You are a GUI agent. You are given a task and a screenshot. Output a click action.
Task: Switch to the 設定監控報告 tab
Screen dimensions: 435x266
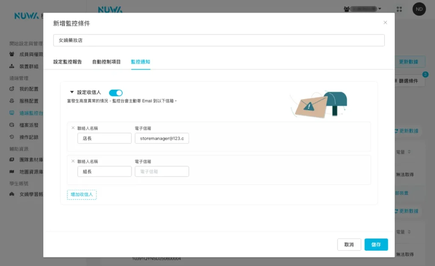[68, 62]
